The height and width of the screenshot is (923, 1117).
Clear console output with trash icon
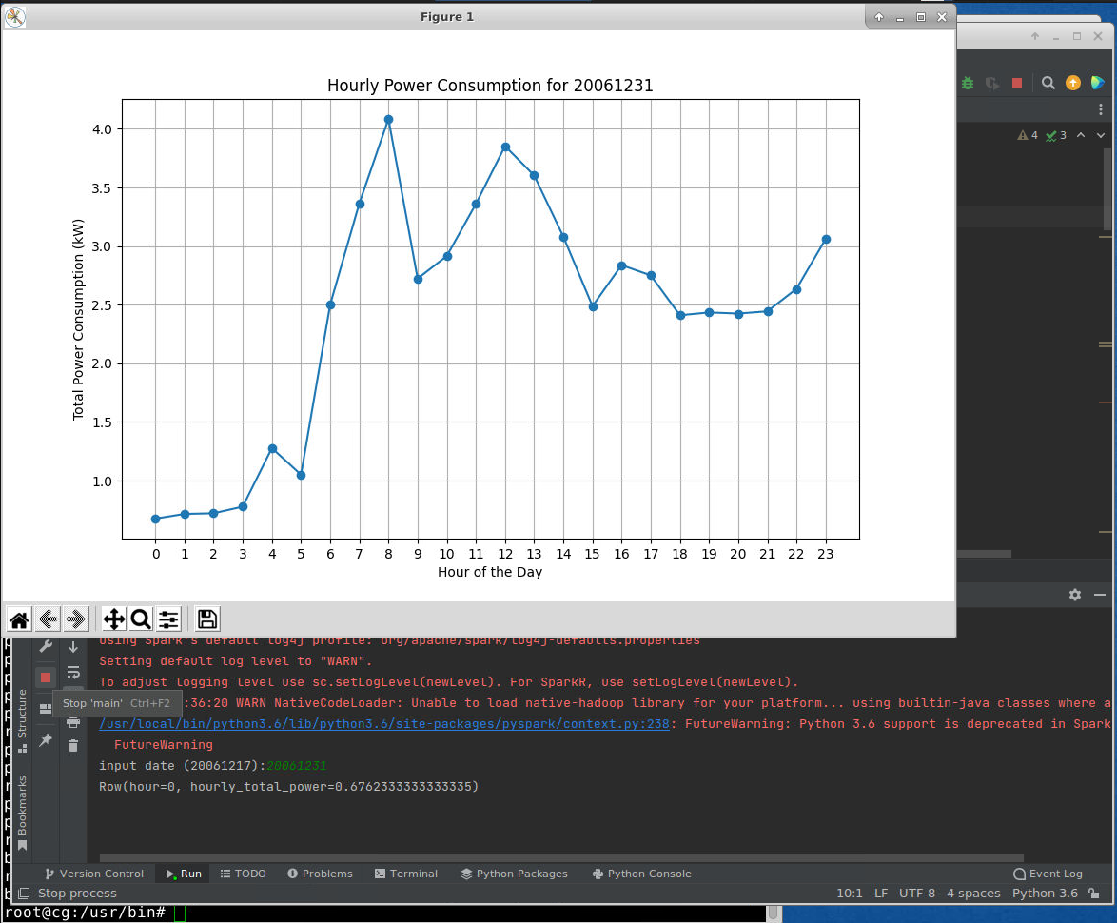[73, 746]
